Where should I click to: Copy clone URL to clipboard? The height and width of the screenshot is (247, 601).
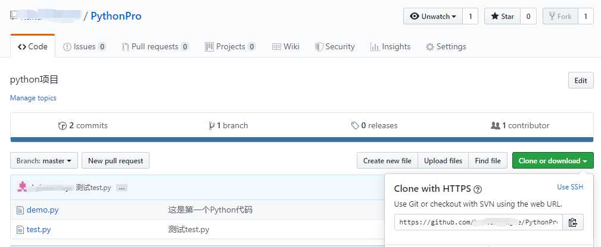click(573, 222)
